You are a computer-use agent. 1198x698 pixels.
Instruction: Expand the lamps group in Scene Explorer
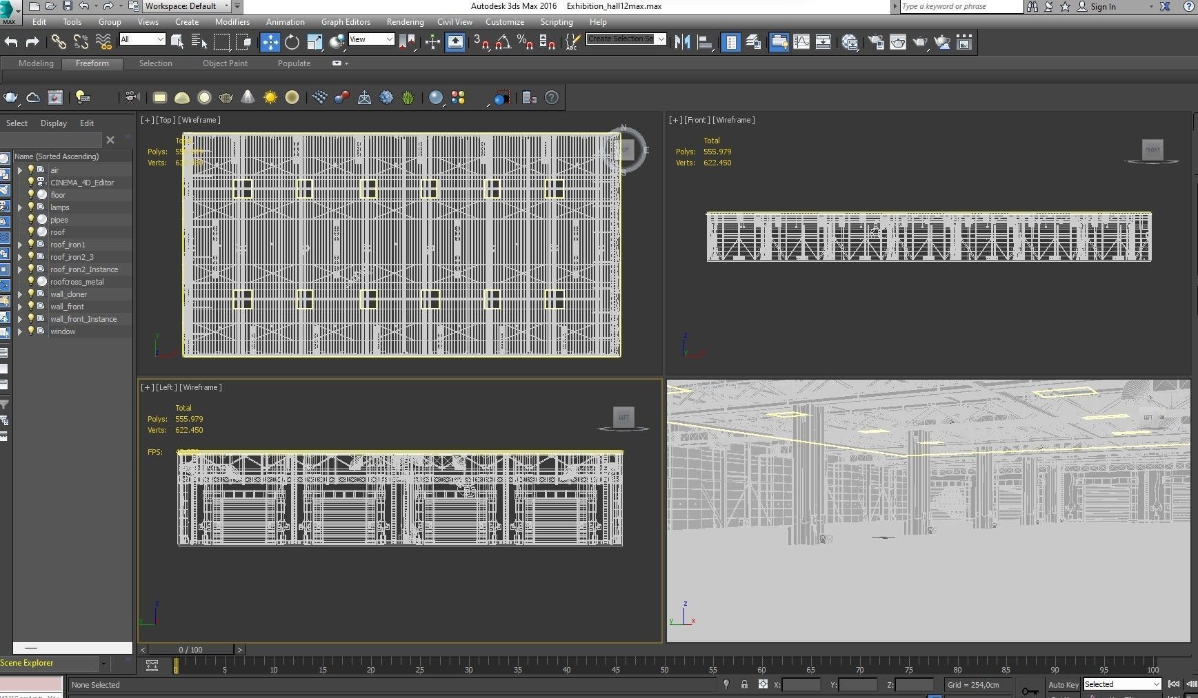pyautogui.click(x=20, y=207)
